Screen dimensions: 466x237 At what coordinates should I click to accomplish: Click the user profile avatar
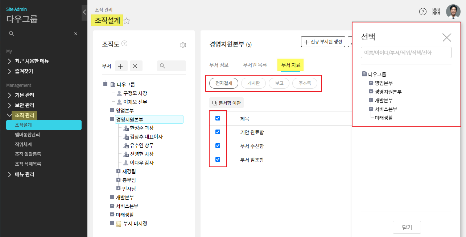[453, 12]
